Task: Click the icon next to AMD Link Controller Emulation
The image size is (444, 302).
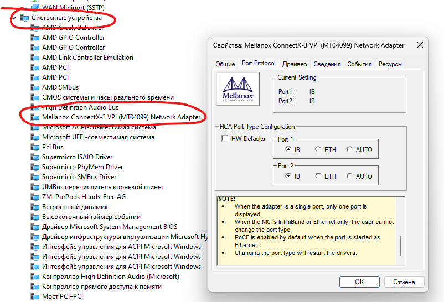Action: [x=35, y=58]
